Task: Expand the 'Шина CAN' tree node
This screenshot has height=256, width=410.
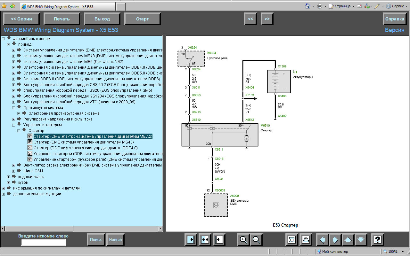Action: click(x=14, y=171)
